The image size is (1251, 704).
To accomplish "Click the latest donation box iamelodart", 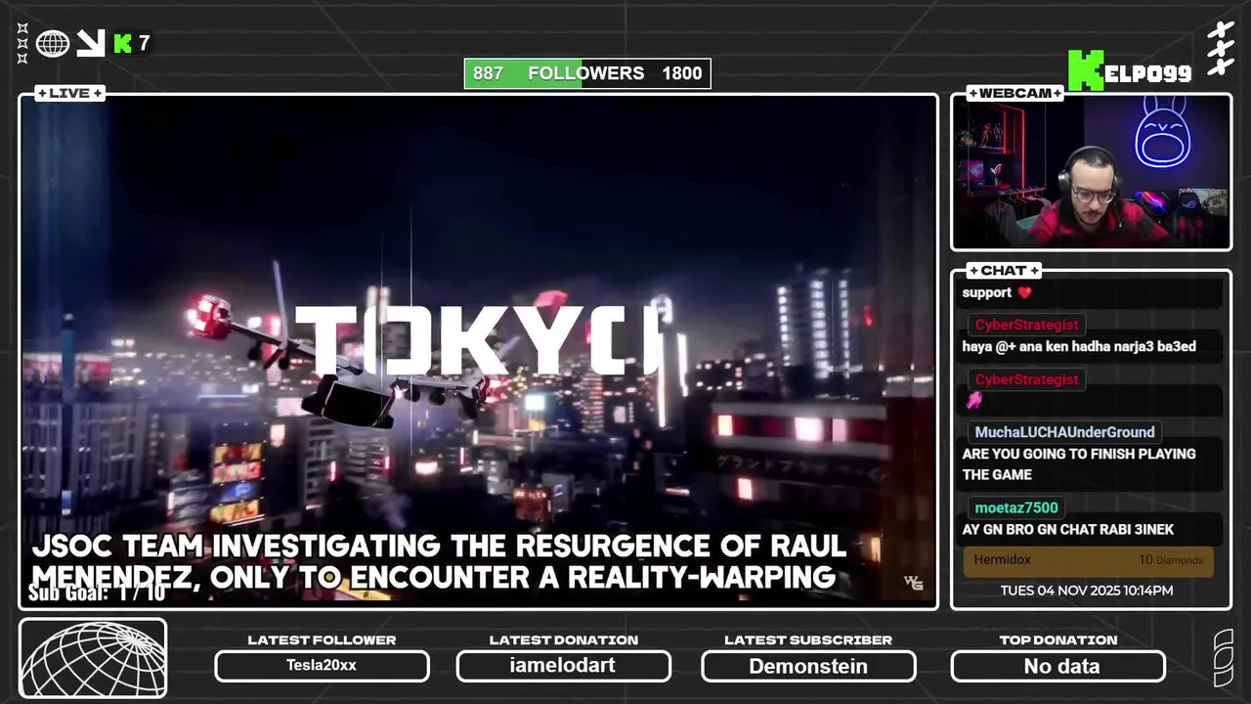I will 563,666.
